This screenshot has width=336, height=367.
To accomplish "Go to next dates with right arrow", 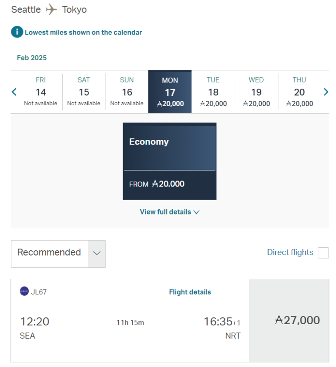I will point(326,92).
